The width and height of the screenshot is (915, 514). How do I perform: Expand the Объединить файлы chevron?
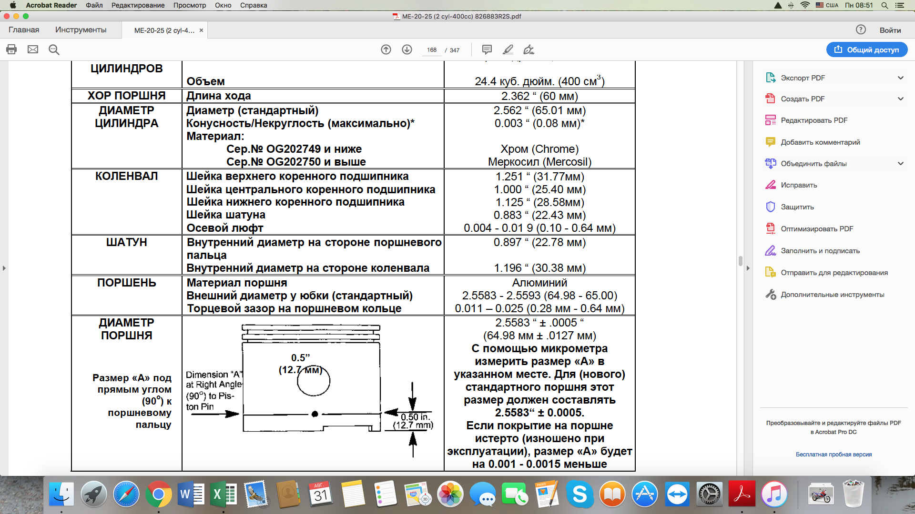(x=900, y=164)
